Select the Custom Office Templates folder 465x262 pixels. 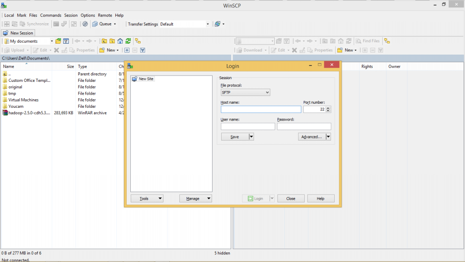point(29,81)
